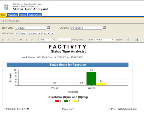
Task: Go to next page arrow icon
Action: point(27,40)
